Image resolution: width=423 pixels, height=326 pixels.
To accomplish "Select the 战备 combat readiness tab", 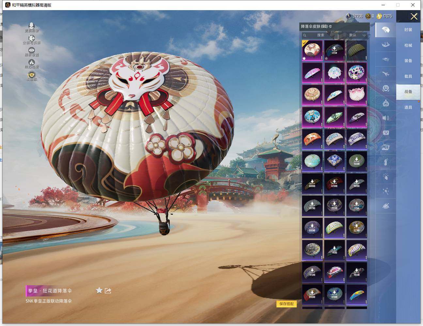I will pyautogui.click(x=408, y=92).
